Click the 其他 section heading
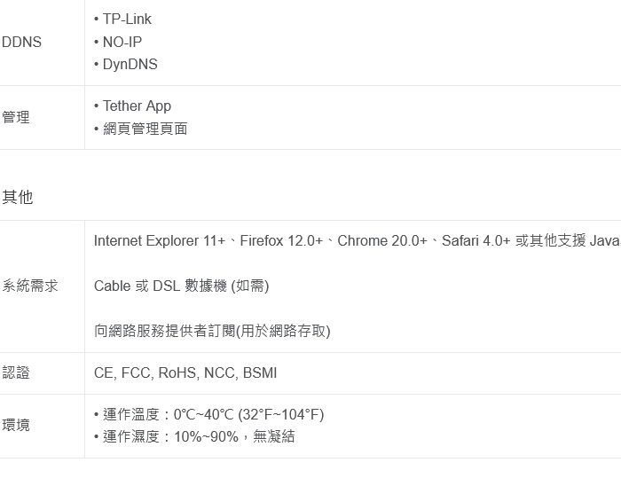Image resolution: width=621 pixels, height=486 pixels. (18, 197)
